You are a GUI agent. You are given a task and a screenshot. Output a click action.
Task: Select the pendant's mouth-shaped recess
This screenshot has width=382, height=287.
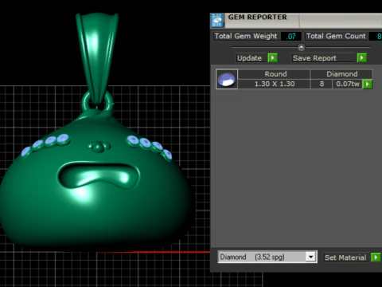(99, 175)
